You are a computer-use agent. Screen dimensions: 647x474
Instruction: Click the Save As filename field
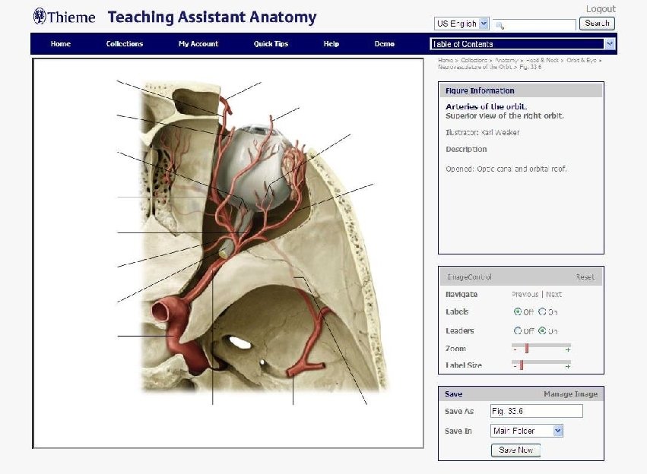pyautogui.click(x=537, y=411)
